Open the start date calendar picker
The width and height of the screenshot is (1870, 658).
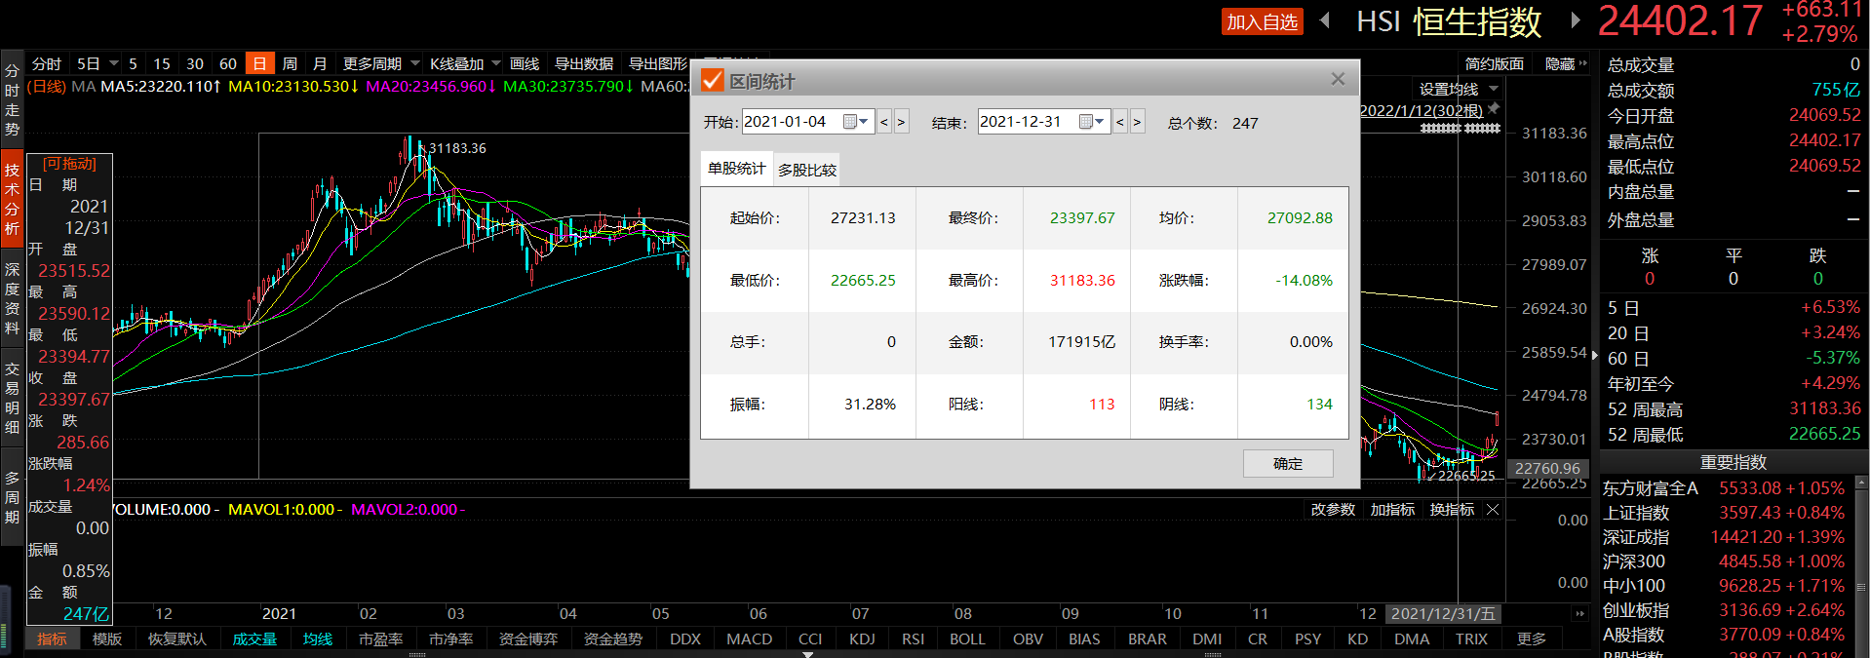point(855,122)
